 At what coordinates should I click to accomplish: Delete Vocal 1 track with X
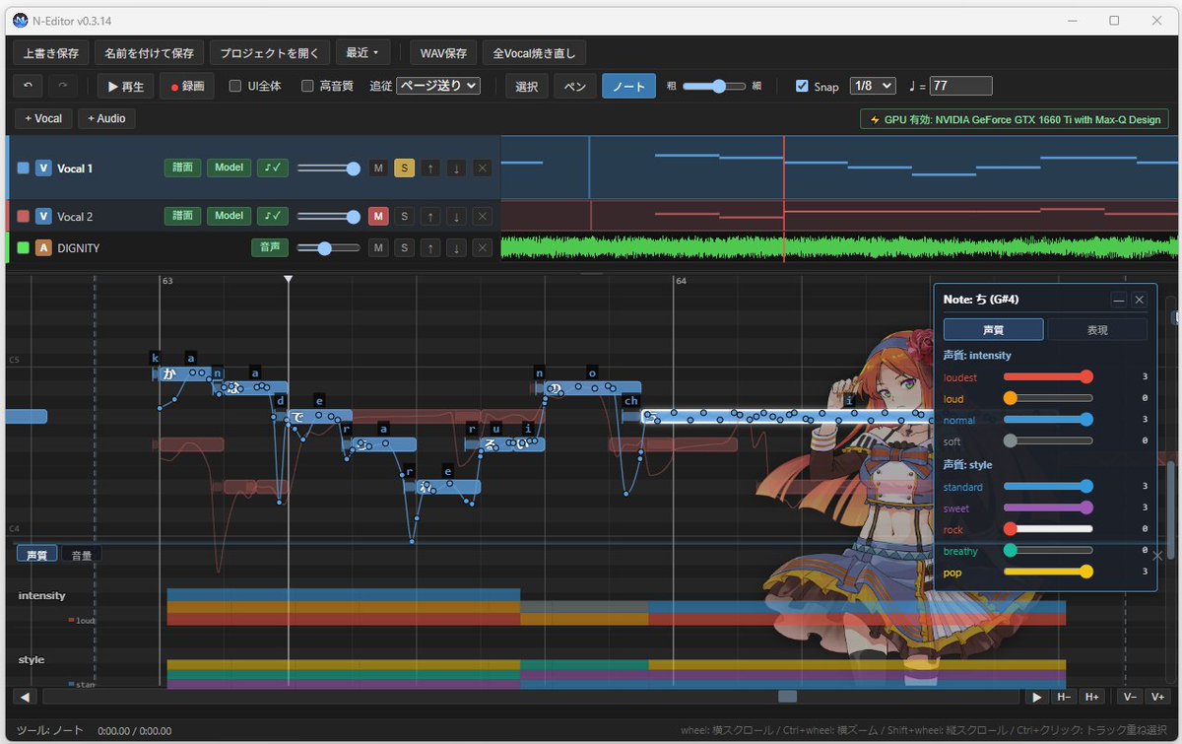(482, 169)
